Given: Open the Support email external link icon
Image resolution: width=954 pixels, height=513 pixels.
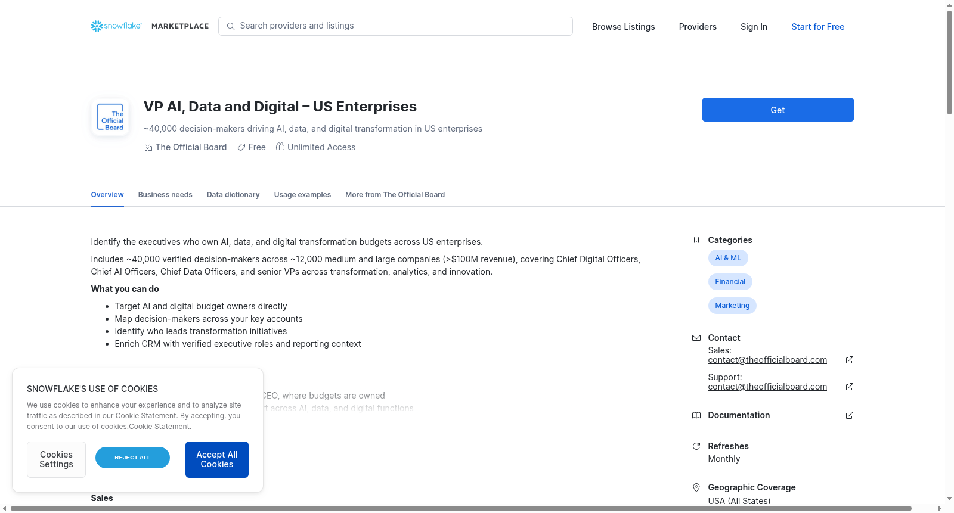Looking at the screenshot, I should (850, 387).
